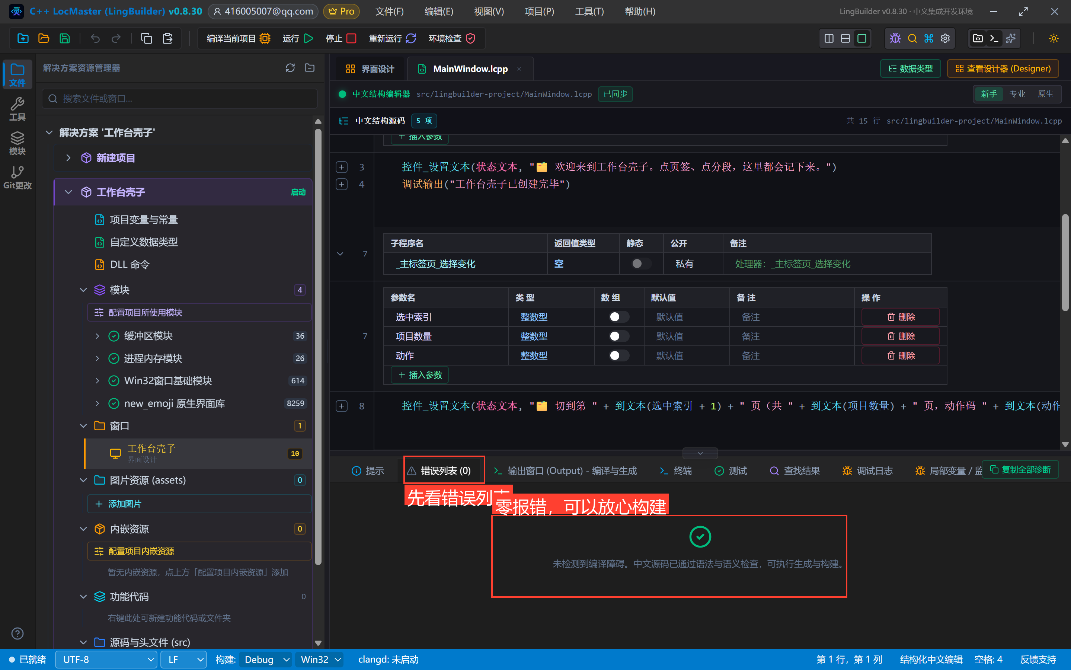Click 复制全部诊断 button

(1020, 469)
